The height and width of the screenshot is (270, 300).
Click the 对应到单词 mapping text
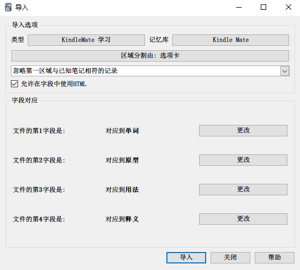[x=122, y=131]
